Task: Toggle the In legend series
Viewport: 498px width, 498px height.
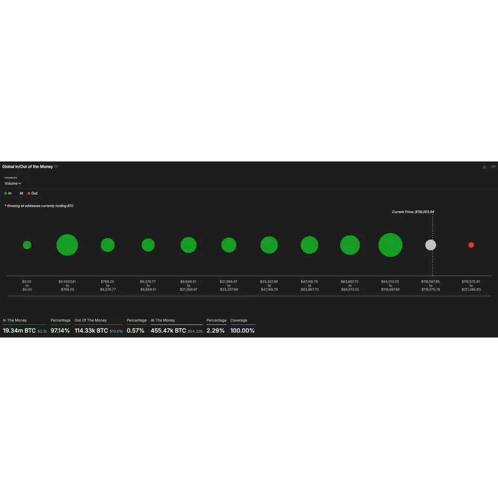Action: [x=8, y=193]
